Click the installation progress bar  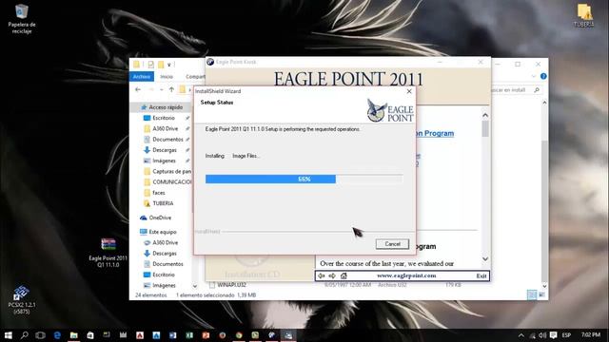coord(304,179)
